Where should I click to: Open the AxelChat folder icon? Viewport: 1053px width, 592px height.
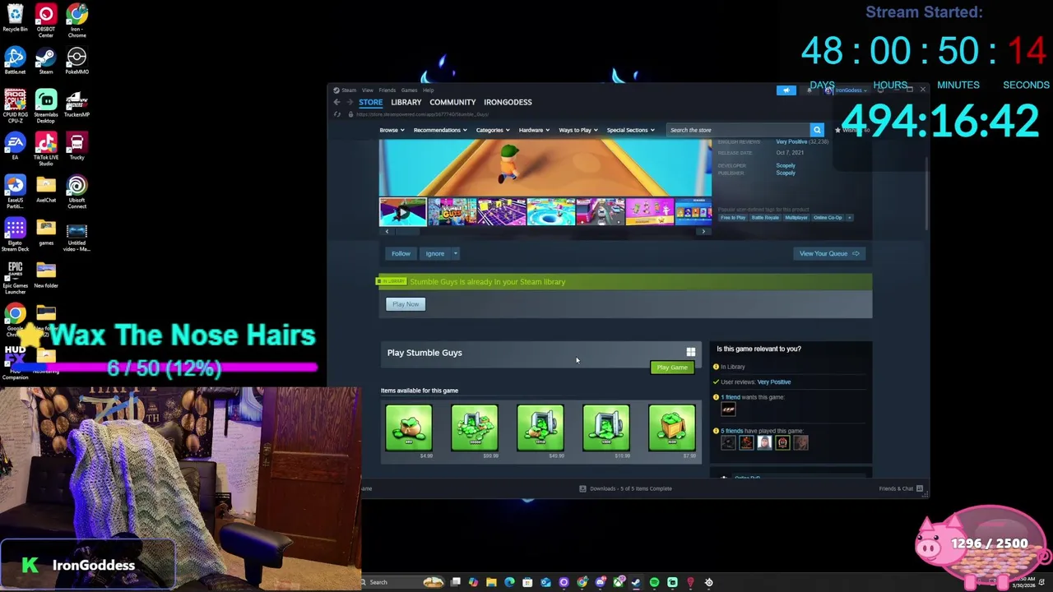[46, 189]
